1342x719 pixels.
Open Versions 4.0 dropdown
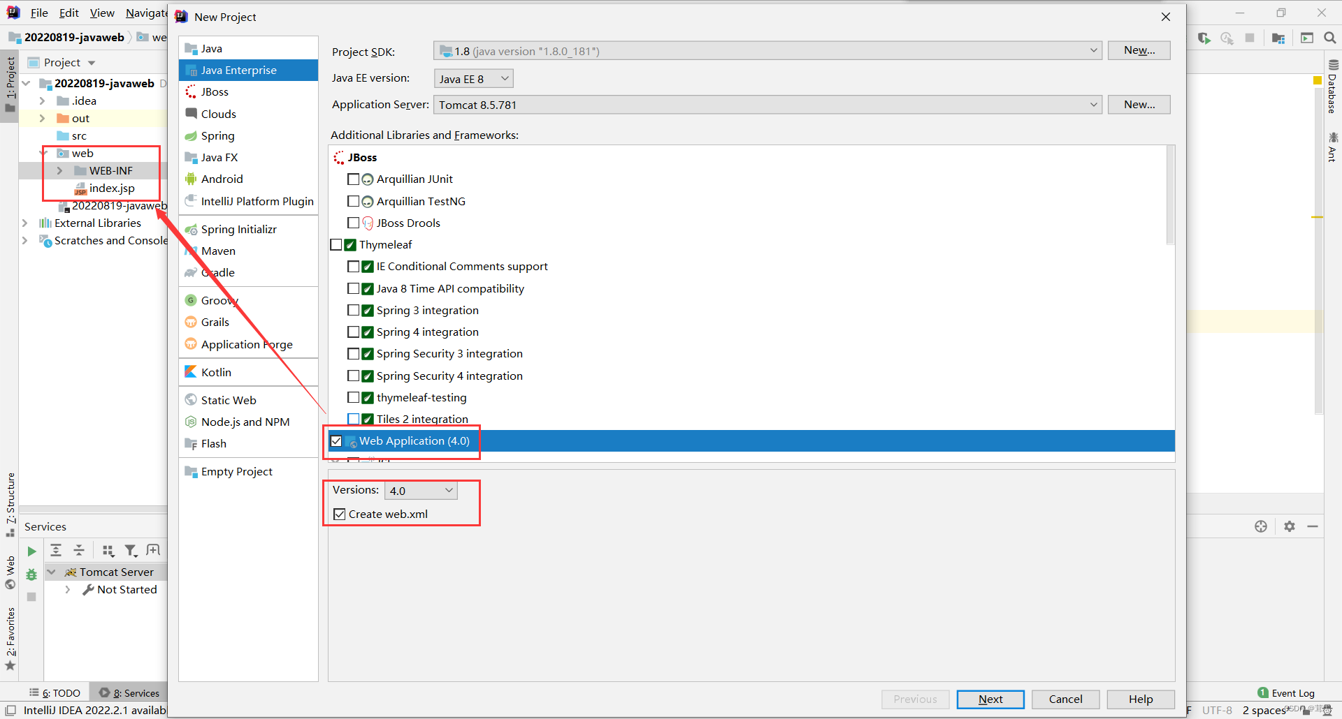click(421, 491)
